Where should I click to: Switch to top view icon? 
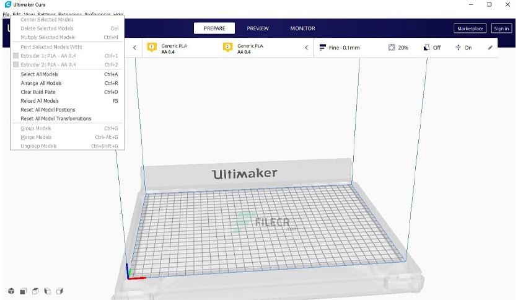tap(35, 291)
